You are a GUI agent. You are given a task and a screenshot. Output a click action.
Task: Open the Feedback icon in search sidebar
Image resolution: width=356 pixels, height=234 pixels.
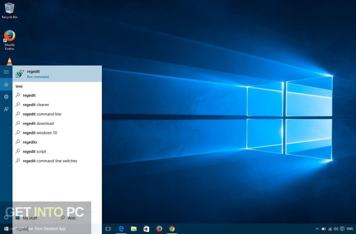6,109
